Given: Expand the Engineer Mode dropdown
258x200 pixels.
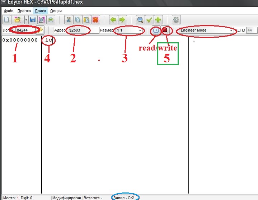Looking at the screenshot, I should [x=231, y=30].
